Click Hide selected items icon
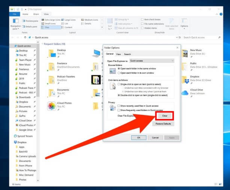 tap(171, 24)
